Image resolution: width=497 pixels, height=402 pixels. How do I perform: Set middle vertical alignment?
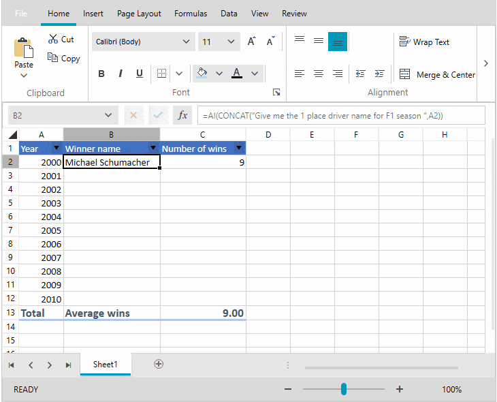(319, 42)
